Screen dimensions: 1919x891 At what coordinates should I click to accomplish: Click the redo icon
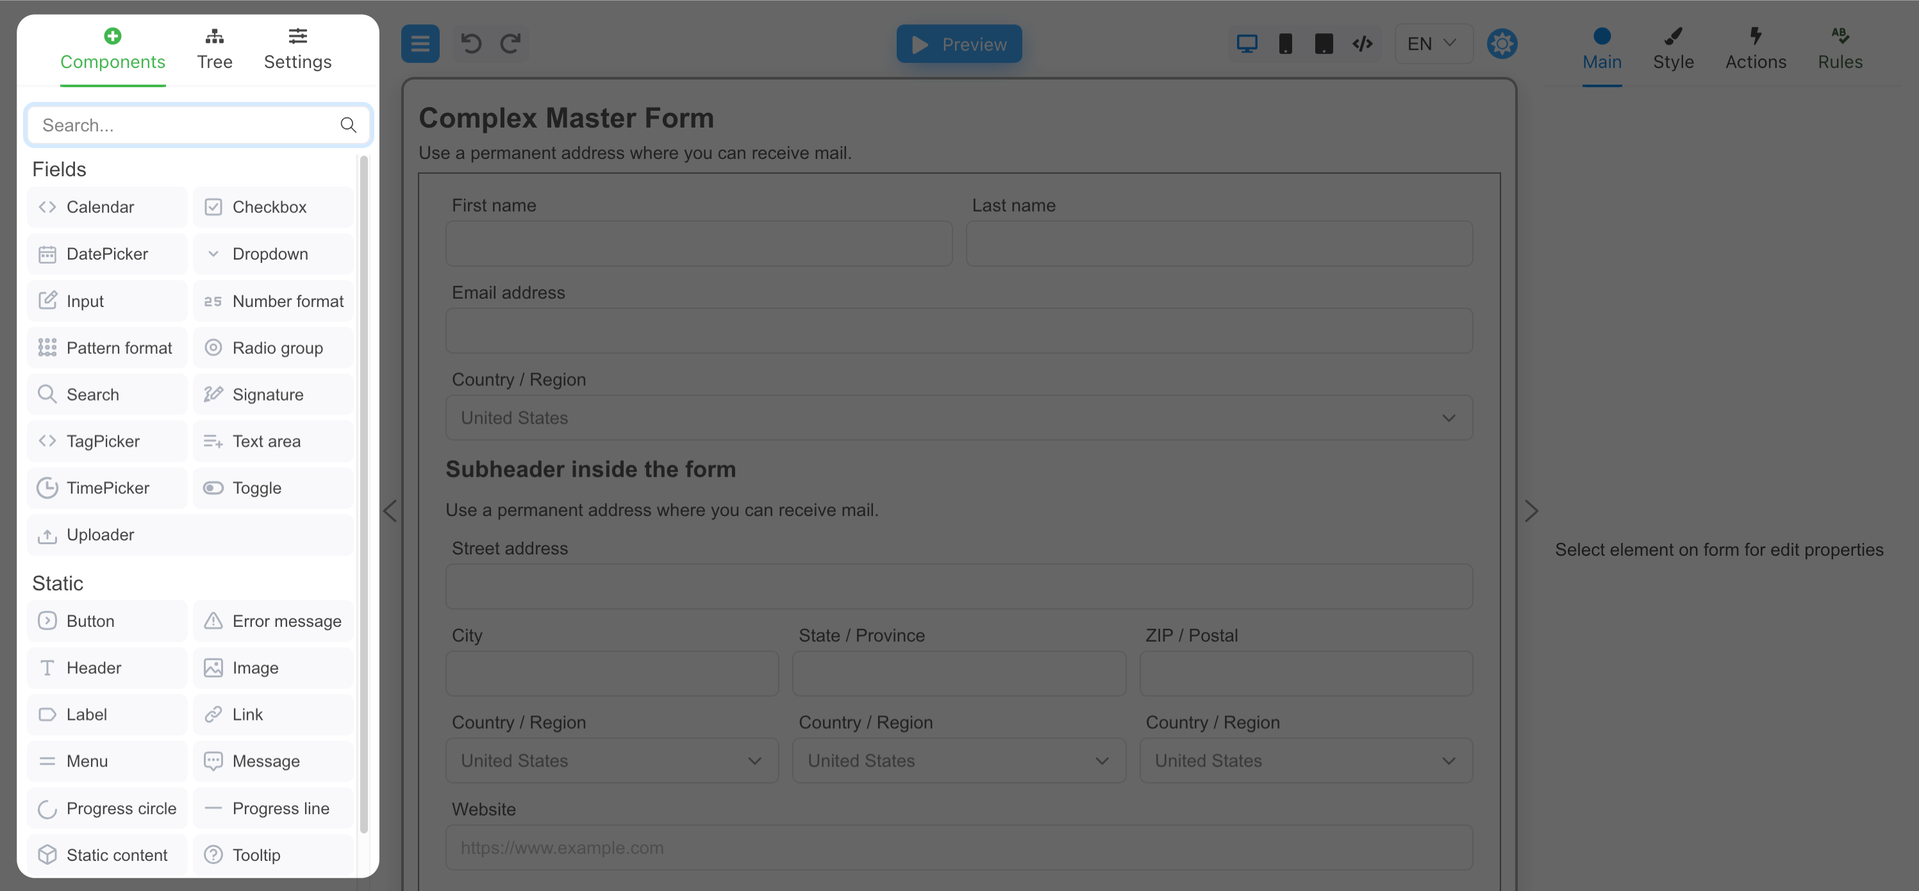(511, 43)
